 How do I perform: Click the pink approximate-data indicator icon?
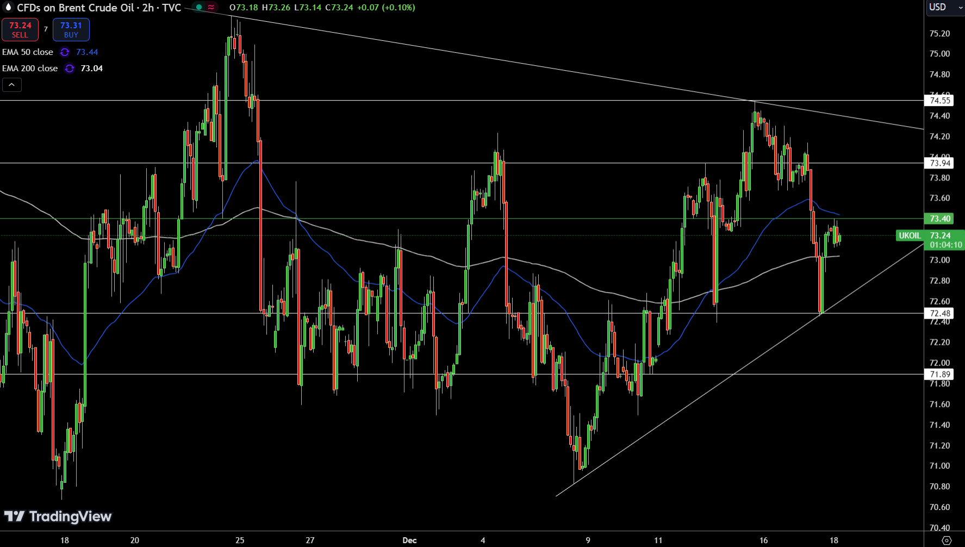coord(211,8)
